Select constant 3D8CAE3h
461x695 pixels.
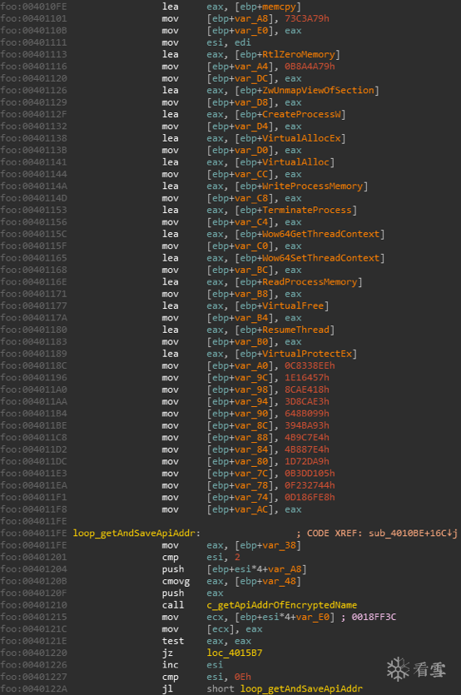307,401
